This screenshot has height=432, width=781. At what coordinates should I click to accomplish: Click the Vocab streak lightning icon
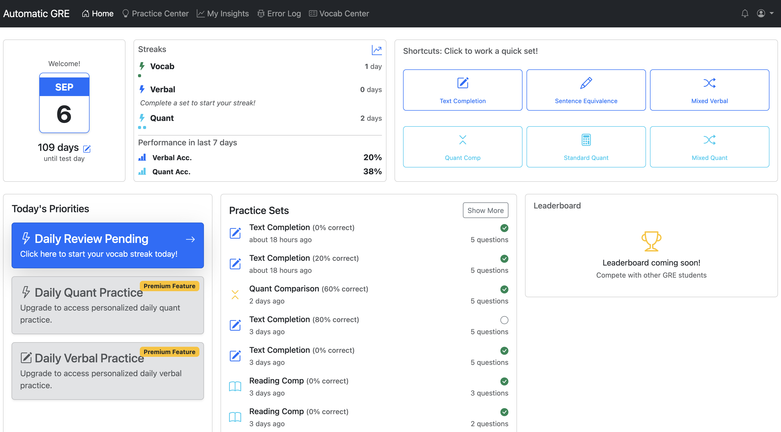tap(142, 66)
